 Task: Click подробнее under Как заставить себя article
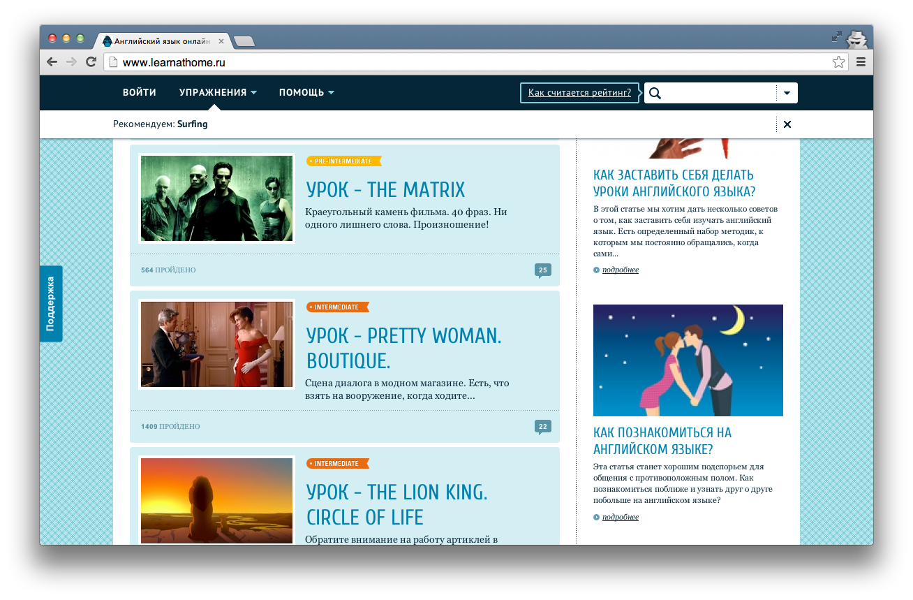tap(621, 270)
